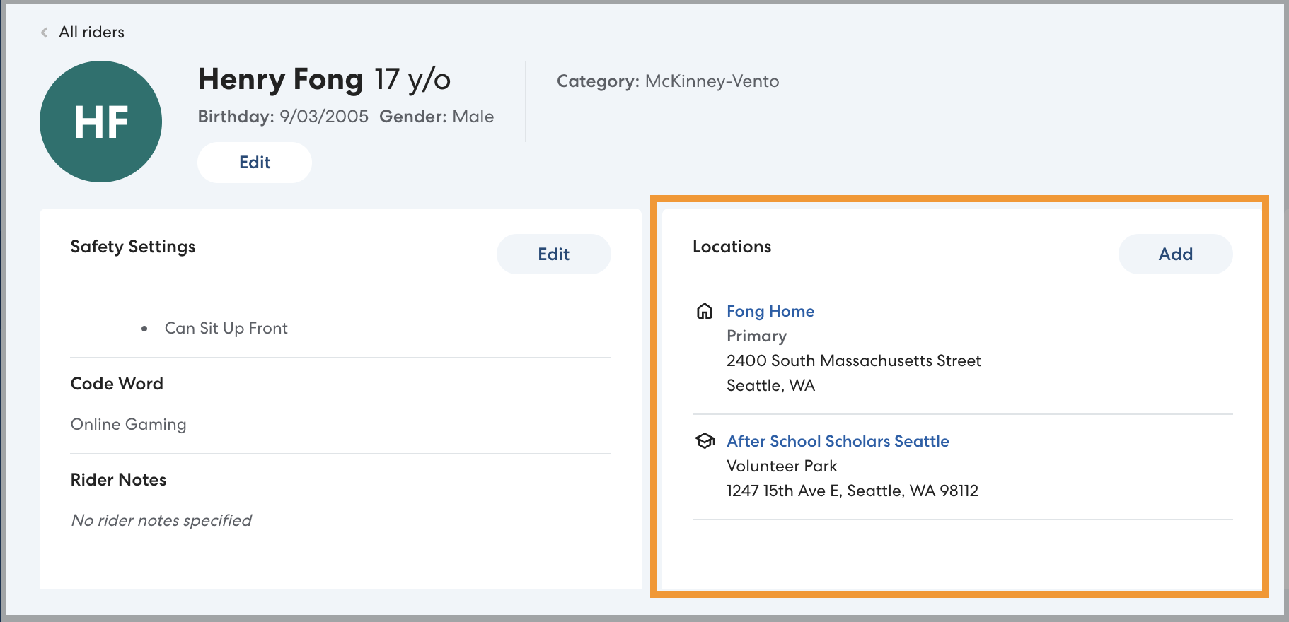Image resolution: width=1289 pixels, height=622 pixels.
Task: Go back to All riders
Action: tap(91, 33)
